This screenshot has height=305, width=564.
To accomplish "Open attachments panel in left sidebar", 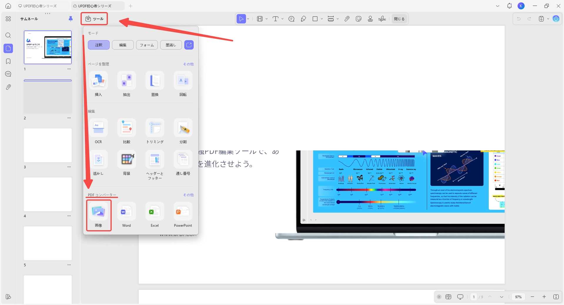I will 8,87.
